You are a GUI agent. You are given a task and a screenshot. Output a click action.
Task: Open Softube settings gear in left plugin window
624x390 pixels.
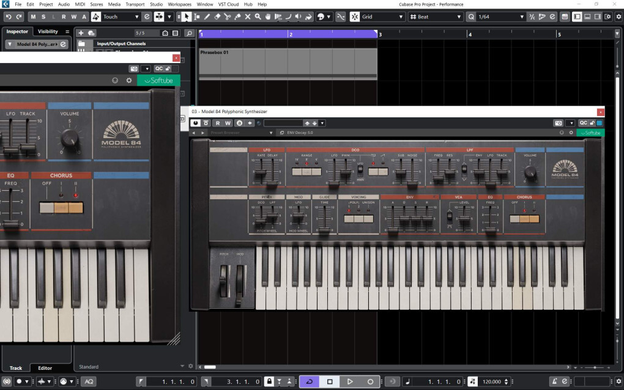pyautogui.click(x=129, y=80)
